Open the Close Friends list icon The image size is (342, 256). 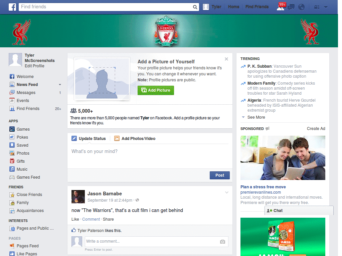[x=12, y=195]
